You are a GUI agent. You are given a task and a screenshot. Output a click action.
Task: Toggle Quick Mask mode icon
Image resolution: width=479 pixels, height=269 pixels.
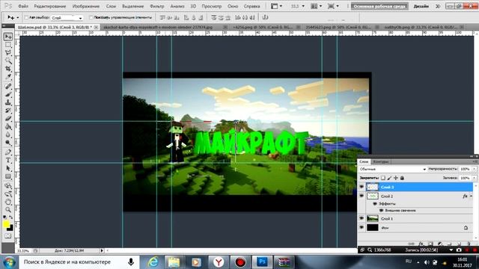pos(8,236)
